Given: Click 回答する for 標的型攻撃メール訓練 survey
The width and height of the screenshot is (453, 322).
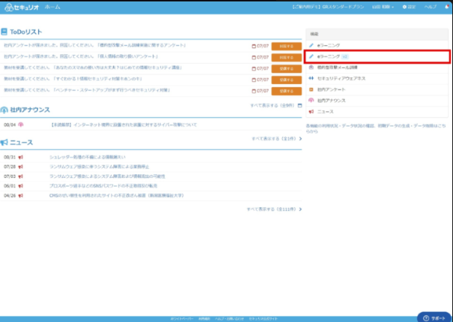Looking at the screenshot, I should (286, 46).
